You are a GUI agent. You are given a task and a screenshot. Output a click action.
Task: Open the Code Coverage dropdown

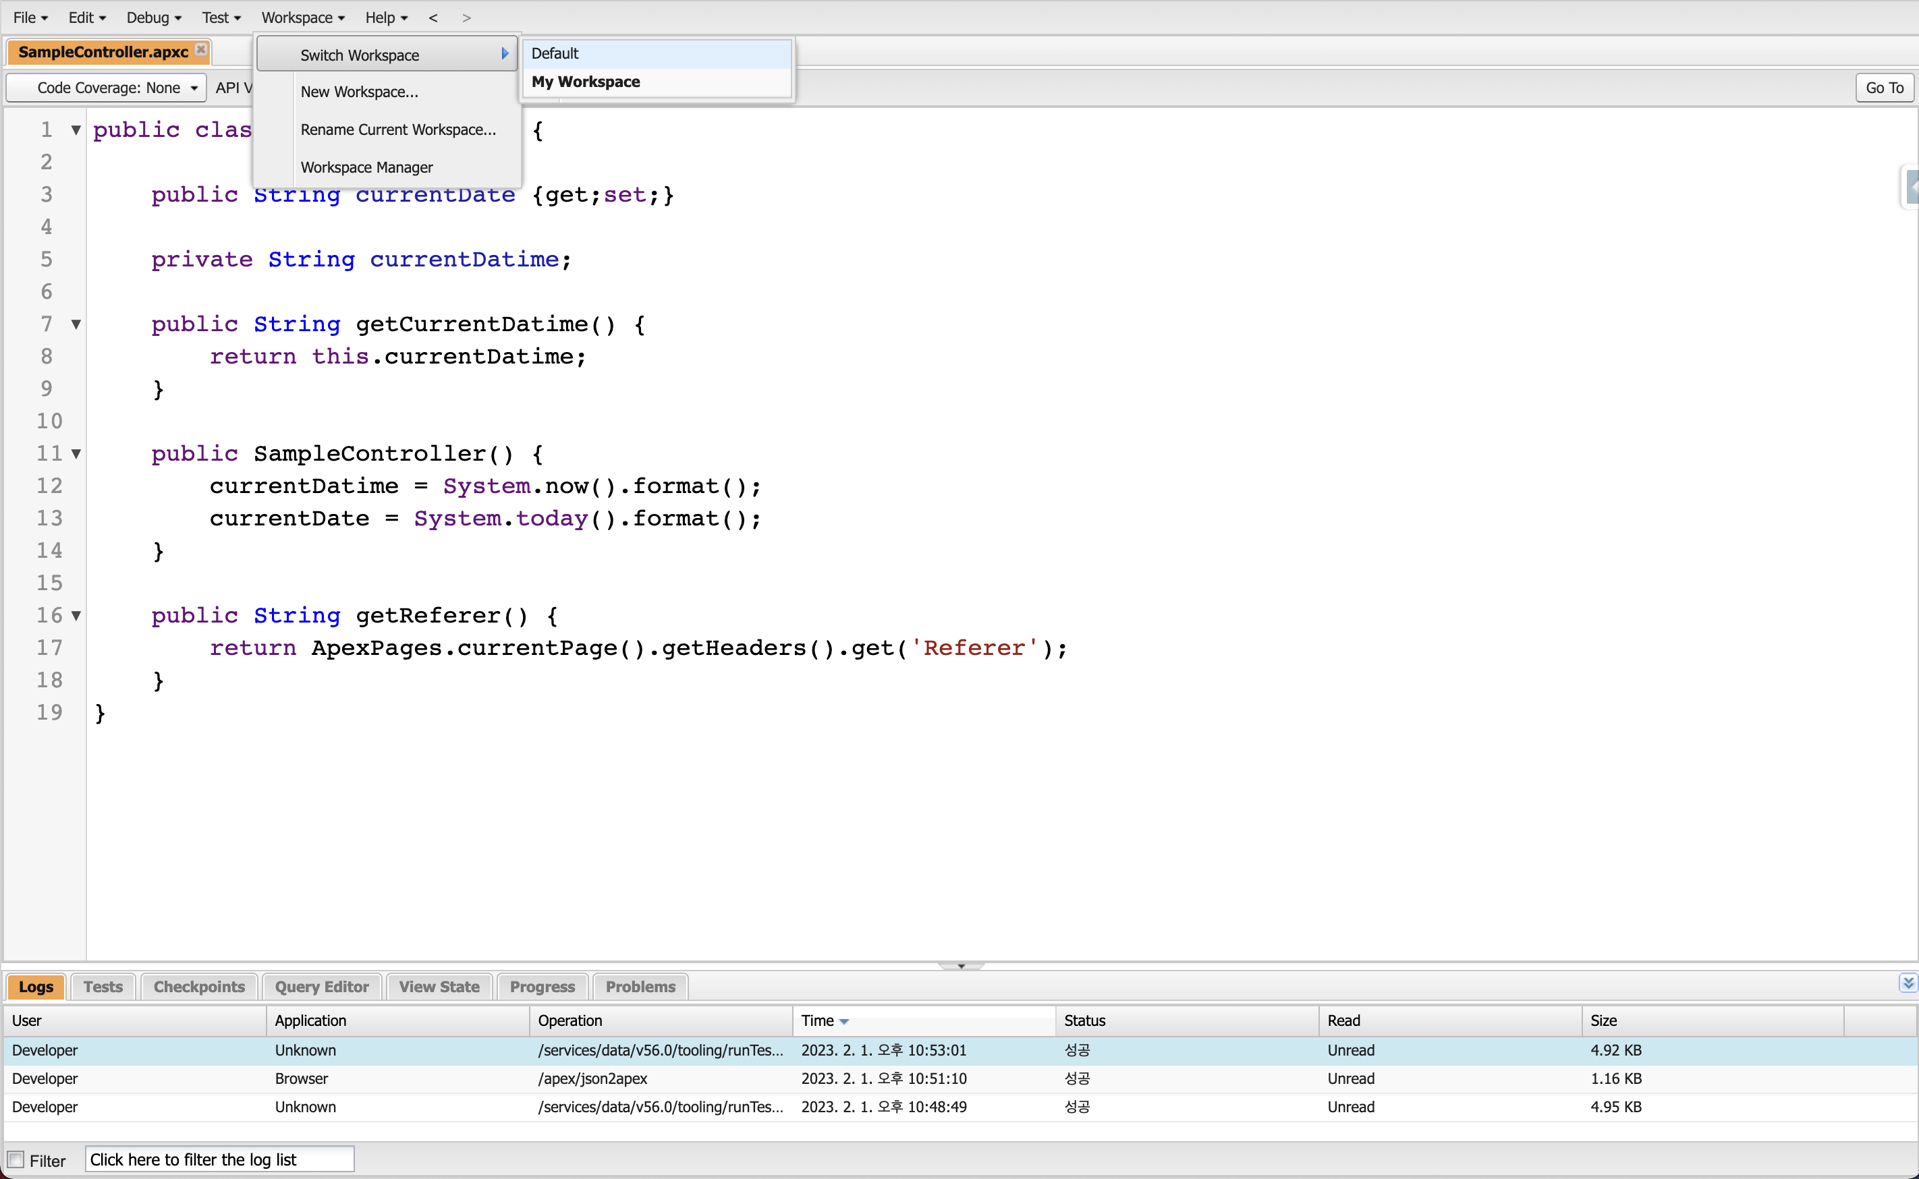click(x=107, y=87)
